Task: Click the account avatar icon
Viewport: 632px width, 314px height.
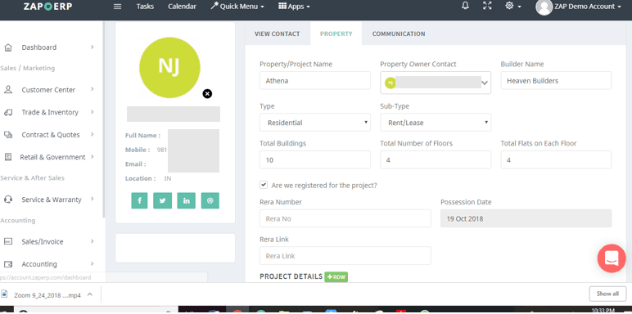Action: pyautogui.click(x=544, y=7)
